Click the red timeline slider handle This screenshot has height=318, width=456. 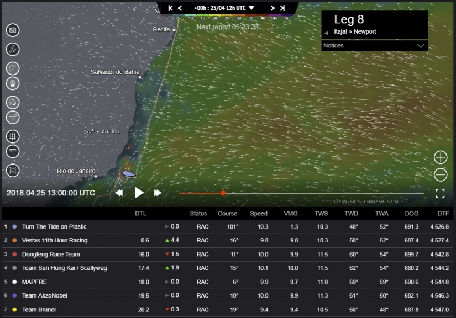[223, 193]
